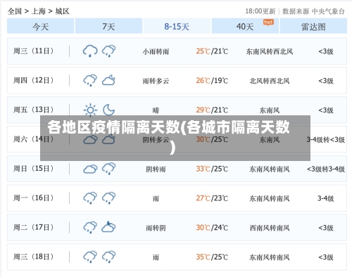
Task: Click rain day icon for 周二 (17日)
Action: point(90,227)
